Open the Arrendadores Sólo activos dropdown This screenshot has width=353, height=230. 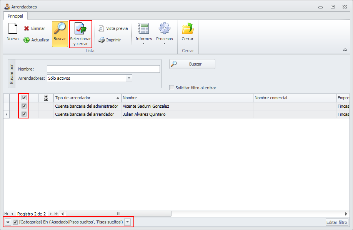pos(129,78)
